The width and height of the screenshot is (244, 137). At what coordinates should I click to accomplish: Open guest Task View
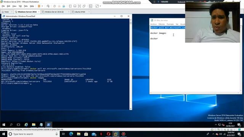click(19, 124)
